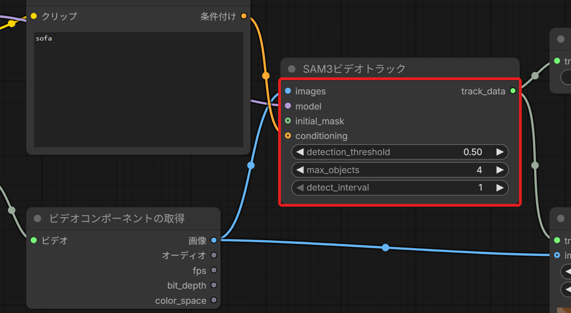This screenshot has height=313, width=571.
Task: Click the オーディオ output socket
Action: coord(214,255)
